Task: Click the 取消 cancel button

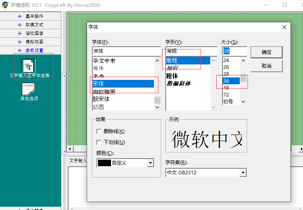Action: 267,66
